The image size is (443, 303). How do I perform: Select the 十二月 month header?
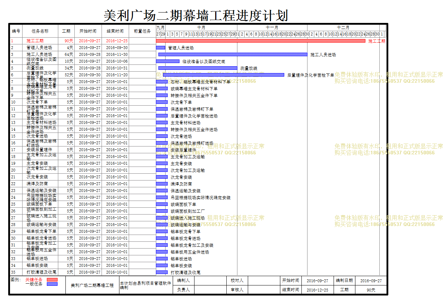tap(343, 28)
